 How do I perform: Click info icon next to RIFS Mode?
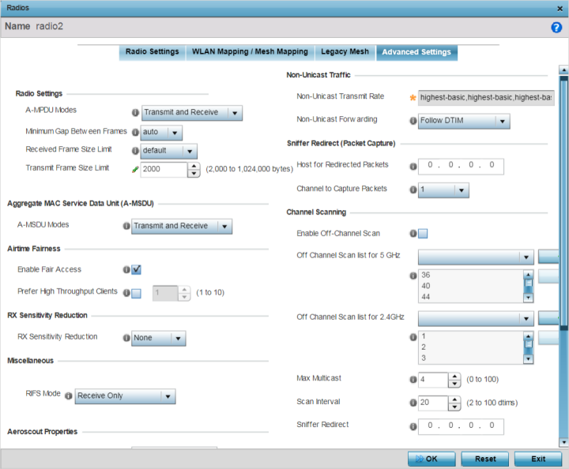[x=68, y=396]
